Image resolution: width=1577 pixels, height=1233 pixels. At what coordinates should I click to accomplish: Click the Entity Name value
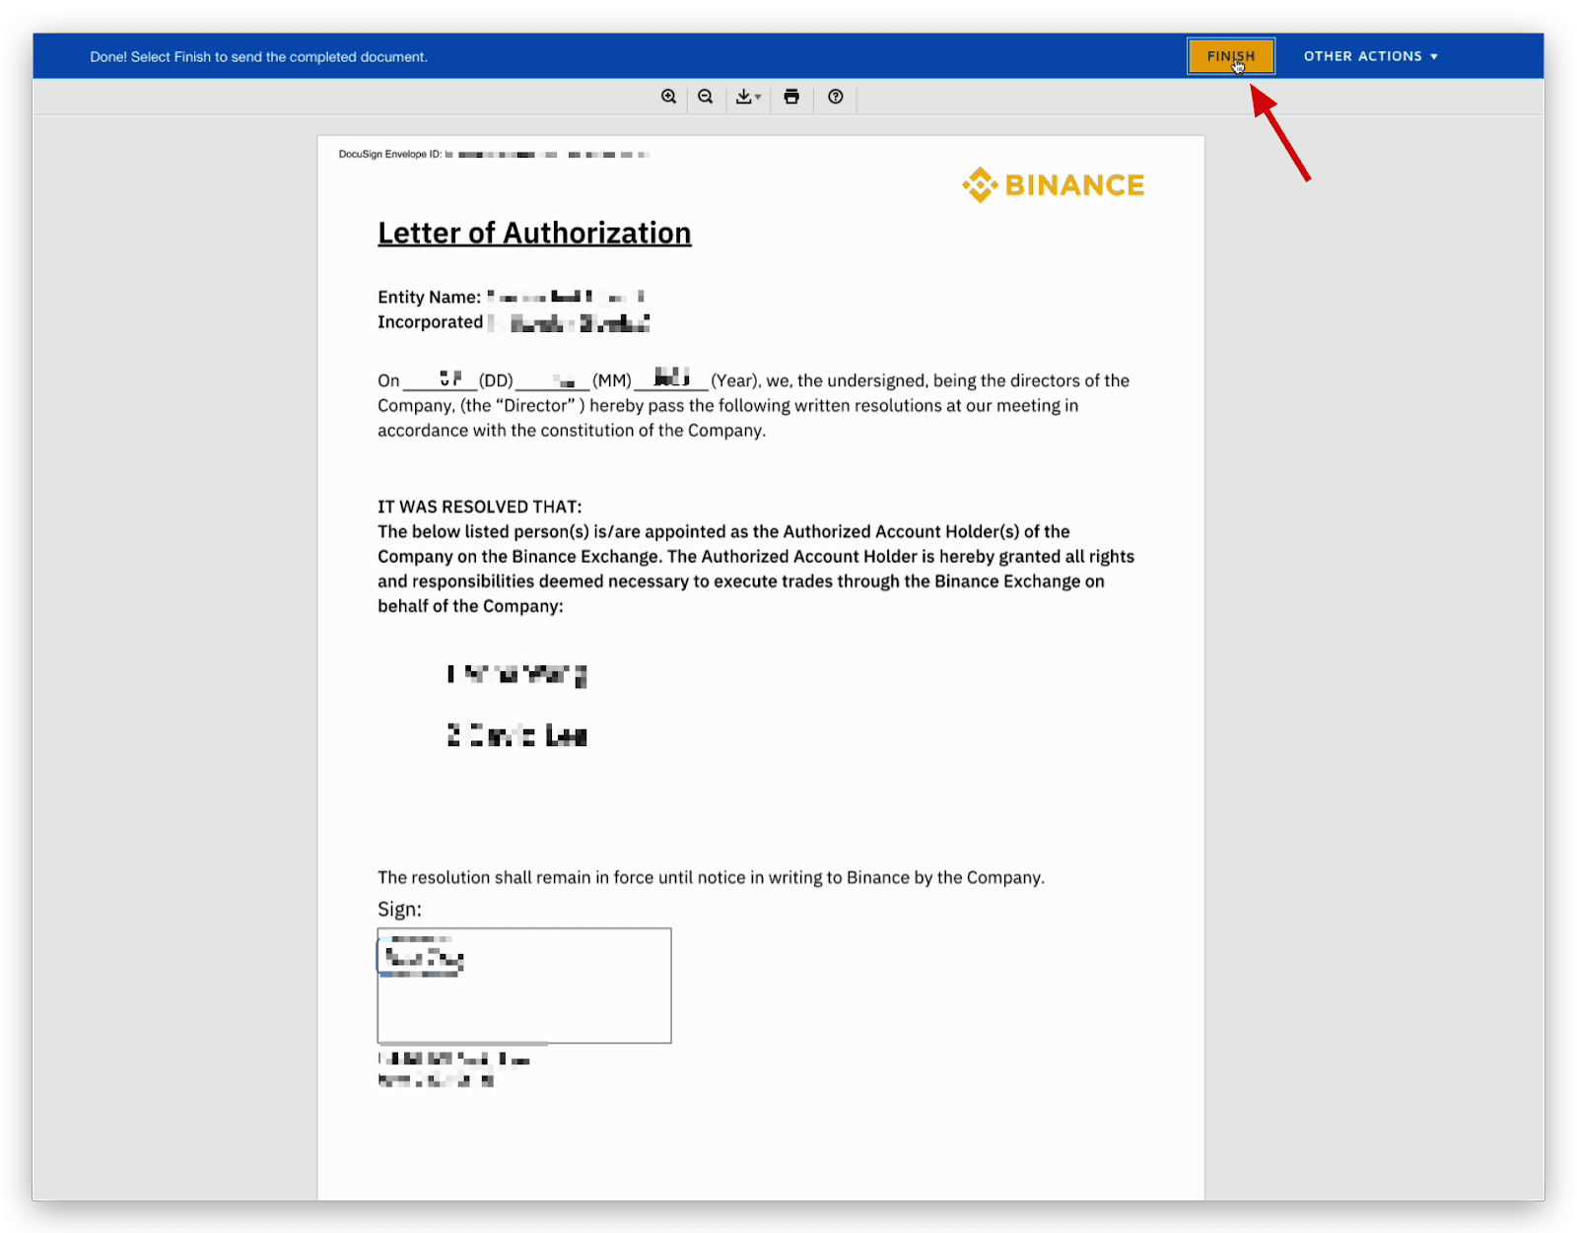(x=566, y=297)
